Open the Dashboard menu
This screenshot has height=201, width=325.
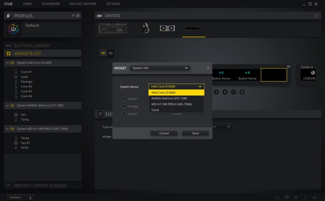pos(51,4)
